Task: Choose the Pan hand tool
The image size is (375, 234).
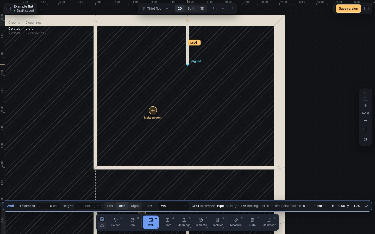Action: point(132,222)
